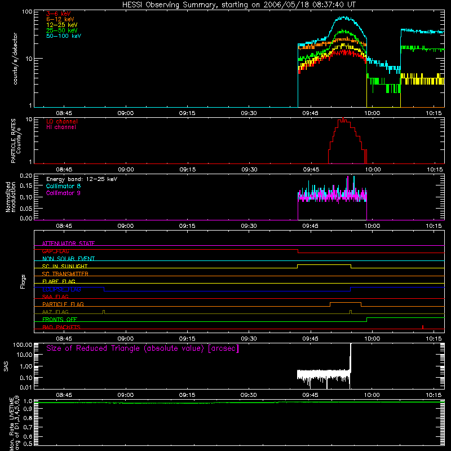Click the cyan 50-100 keV curve peak
This screenshot has height=451, width=451.
(x=344, y=18)
